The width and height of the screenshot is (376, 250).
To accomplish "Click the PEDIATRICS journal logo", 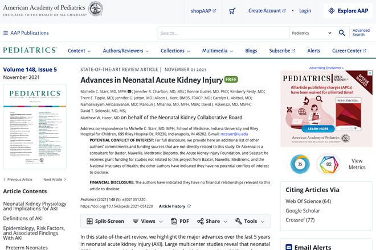I will (x=30, y=50).
